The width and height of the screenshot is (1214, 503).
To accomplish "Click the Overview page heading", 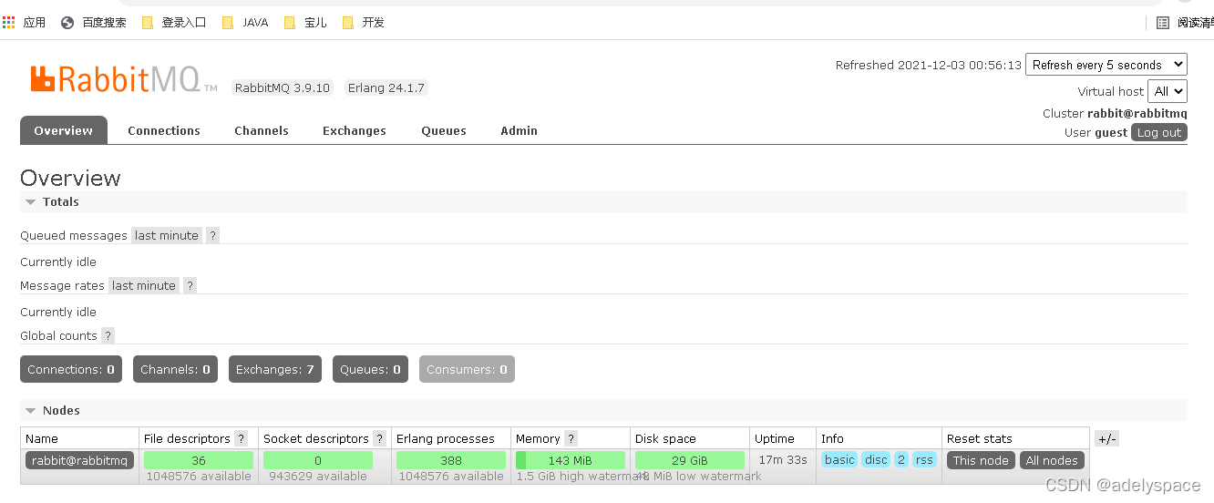I will click(x=70, y=178).
